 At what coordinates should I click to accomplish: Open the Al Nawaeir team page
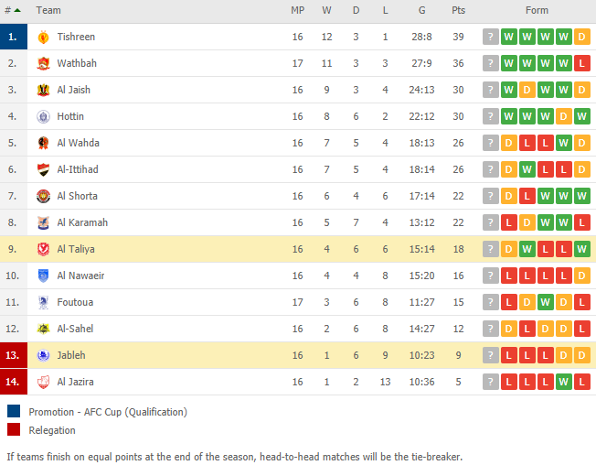pos(80,276)
